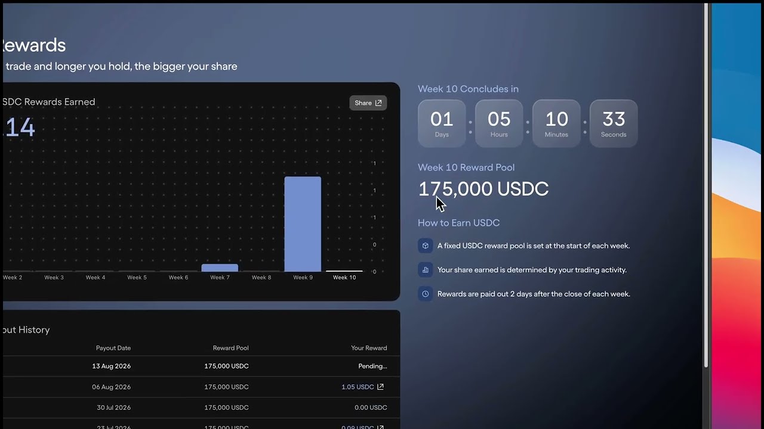Click the Week 10 Concludes in heading
Viewport: 764px width, 429px height.
(468, 89)
